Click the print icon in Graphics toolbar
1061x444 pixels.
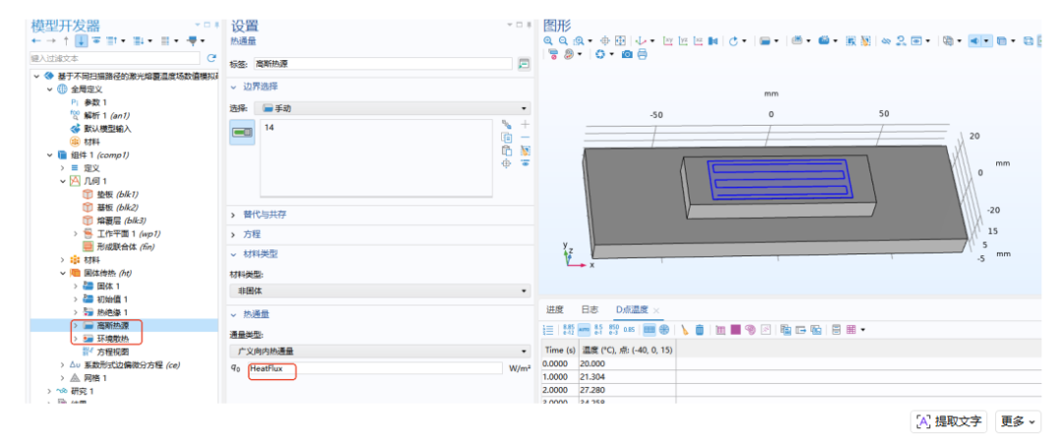coord(642,54)
